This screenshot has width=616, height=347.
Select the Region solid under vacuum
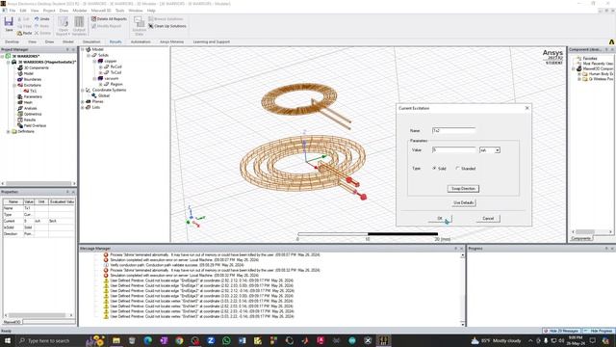pyautogui.click(x=114, y=84)
